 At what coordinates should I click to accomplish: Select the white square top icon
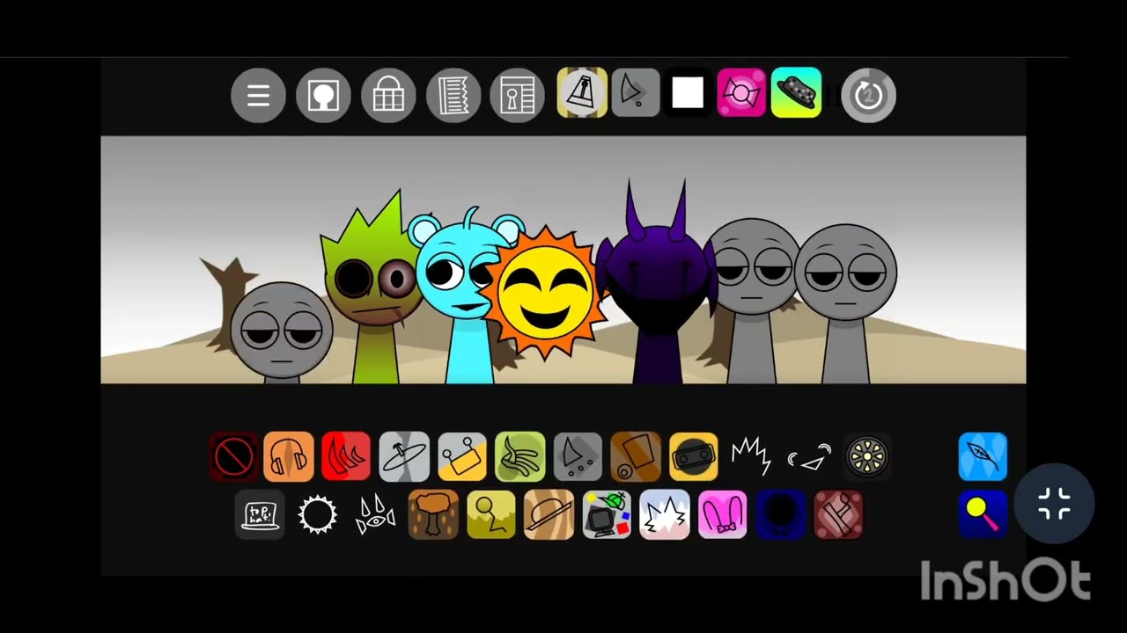tap(688, 92)
